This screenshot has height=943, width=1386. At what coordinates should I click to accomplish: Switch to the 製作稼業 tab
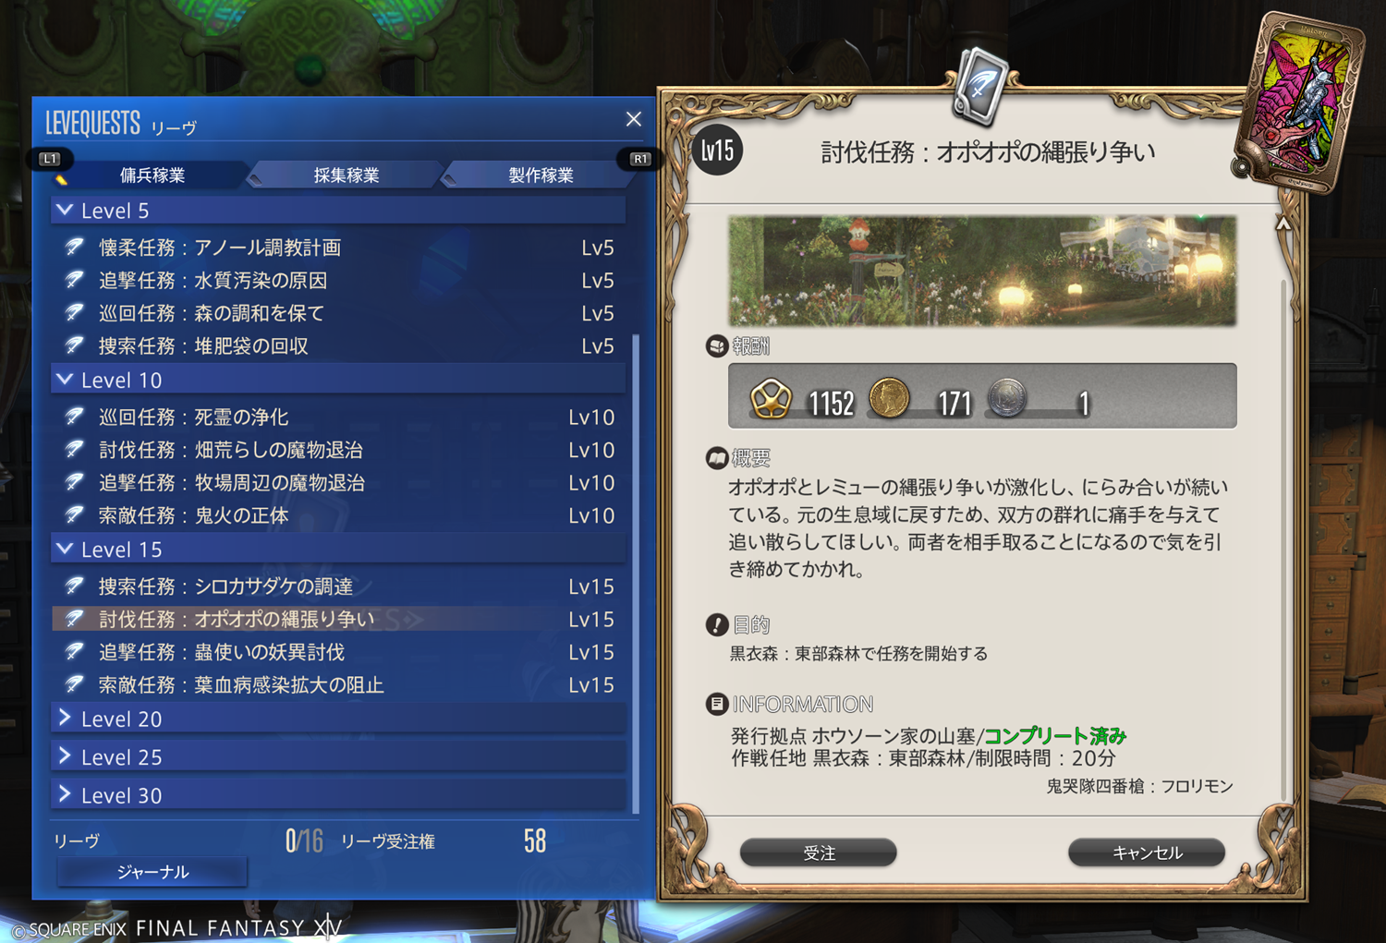point(541,175)
